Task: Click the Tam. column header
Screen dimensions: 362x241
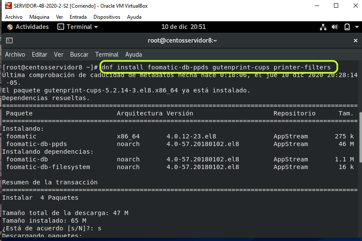Action: pos(346,113)
